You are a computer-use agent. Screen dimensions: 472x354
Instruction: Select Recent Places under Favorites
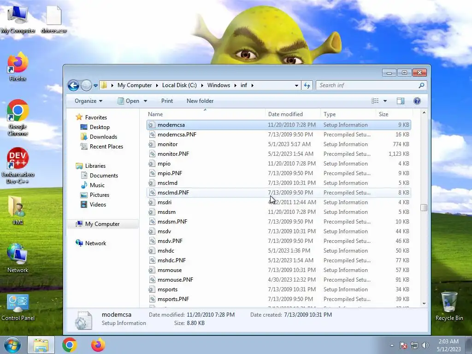pyautogui.click(x=102, y=146)
